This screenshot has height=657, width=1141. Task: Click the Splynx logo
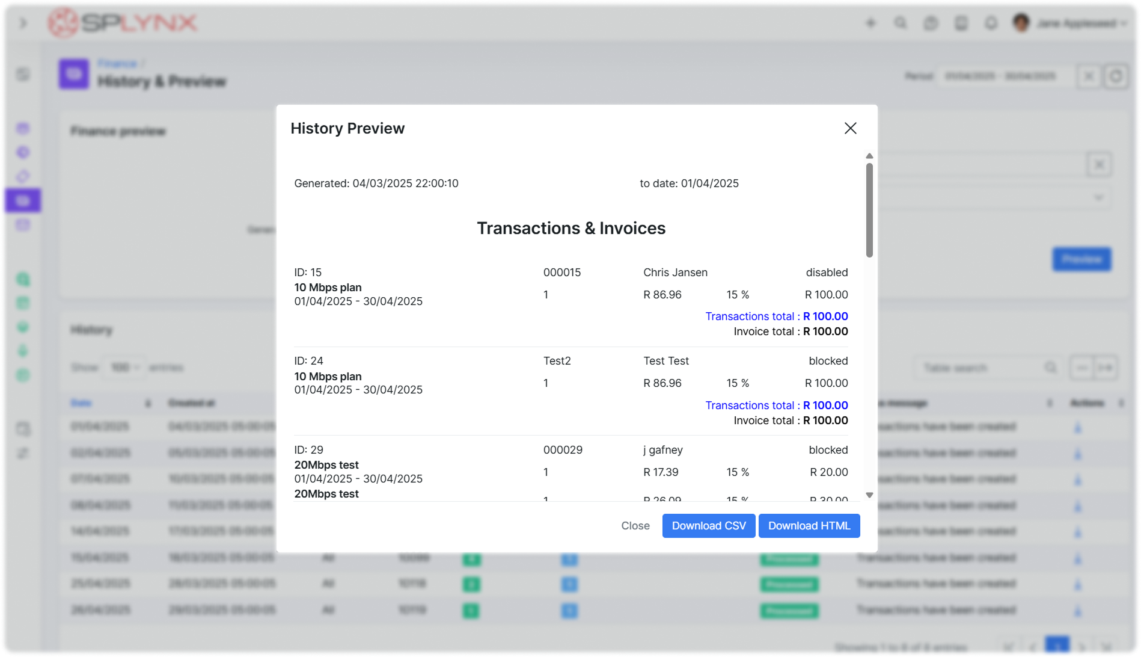coord(120,23)
